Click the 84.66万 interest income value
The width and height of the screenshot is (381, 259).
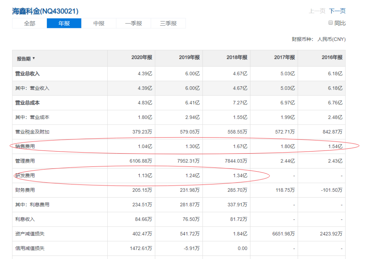(x=144, y=219)
